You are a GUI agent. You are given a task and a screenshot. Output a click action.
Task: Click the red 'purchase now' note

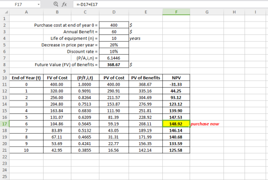(x=205, y=124)
